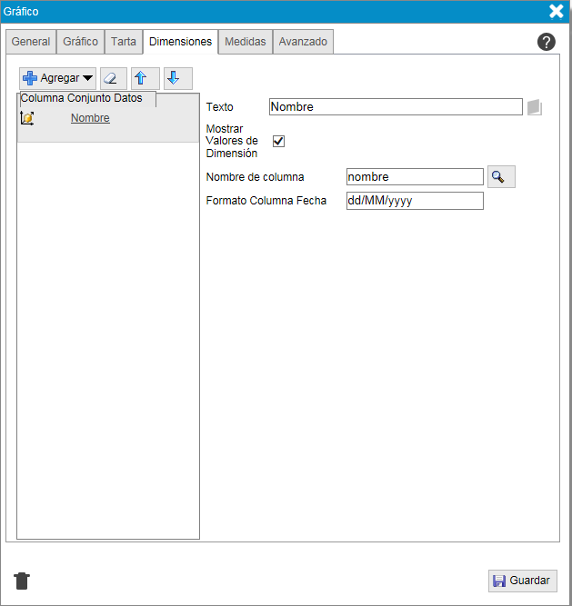Focus the Nombre de columna field
The width and height of the screenshot is (572, 606).
click(415, 177)
